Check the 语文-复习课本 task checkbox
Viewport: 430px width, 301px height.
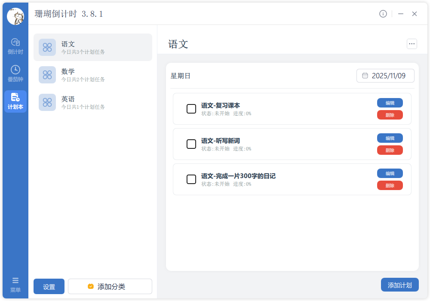pyautogui.click(x=191, y=109)
